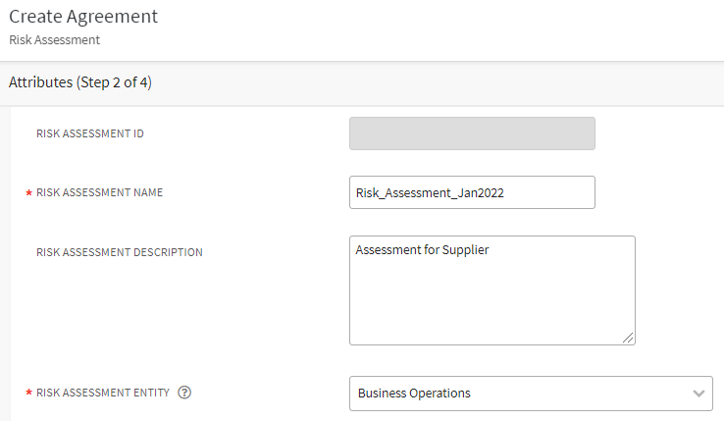Click the help icon beside Risk Assessment Entity
Viewport: 724px width, 421px height.
point(184,393)
